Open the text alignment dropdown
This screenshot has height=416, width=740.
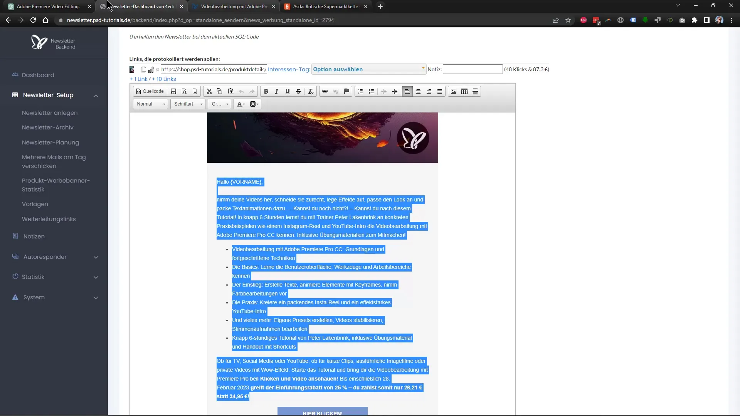(407, 91)
